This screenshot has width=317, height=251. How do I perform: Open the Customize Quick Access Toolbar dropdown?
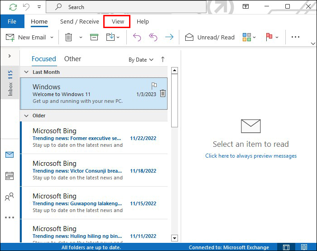[x=39, y=7]
